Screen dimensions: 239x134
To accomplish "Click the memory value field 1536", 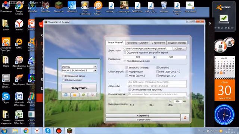I will point(178,101).
